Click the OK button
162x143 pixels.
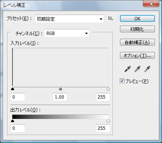pyautogui.click(x=137, y=19)
